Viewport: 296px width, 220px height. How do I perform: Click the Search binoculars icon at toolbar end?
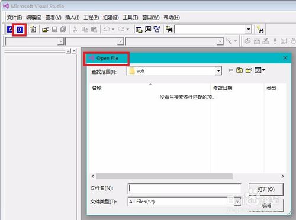tap(260, 30)
